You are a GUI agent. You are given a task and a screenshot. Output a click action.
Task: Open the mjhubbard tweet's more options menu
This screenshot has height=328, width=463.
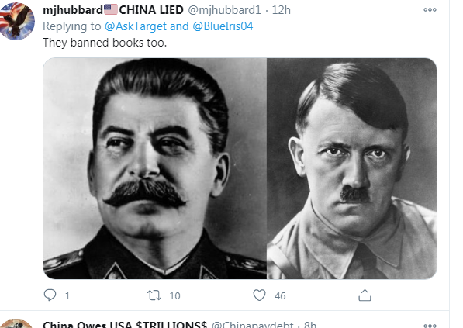point(430,10)
